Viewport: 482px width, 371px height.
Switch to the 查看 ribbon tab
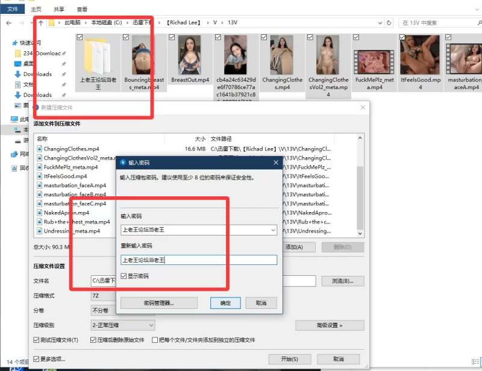pos(82,9)
